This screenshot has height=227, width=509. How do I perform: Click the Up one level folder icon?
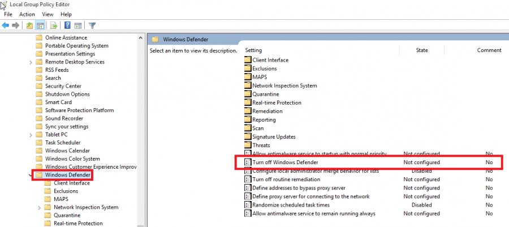29,25
